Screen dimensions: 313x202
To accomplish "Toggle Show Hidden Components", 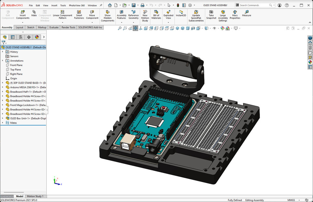I will 108,15.
